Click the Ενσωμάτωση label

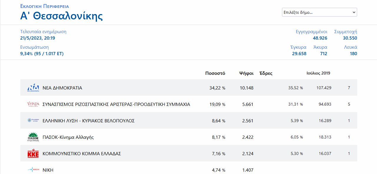coord(34,47)
